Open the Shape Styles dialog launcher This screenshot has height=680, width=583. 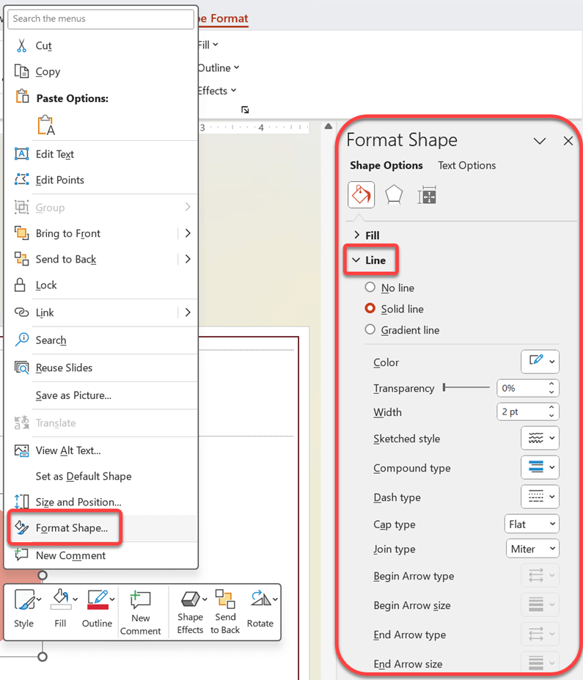point(245,110)
